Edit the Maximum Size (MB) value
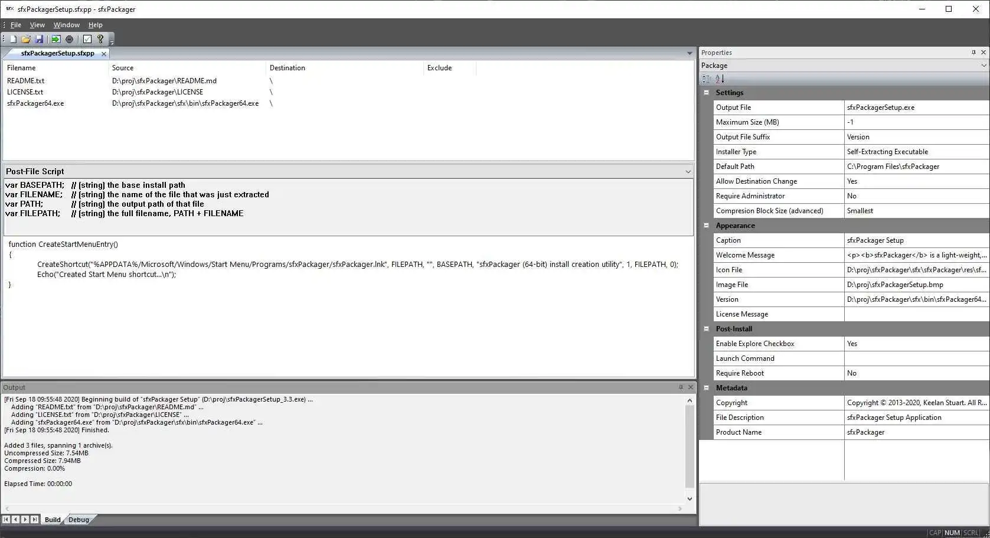 917,122
